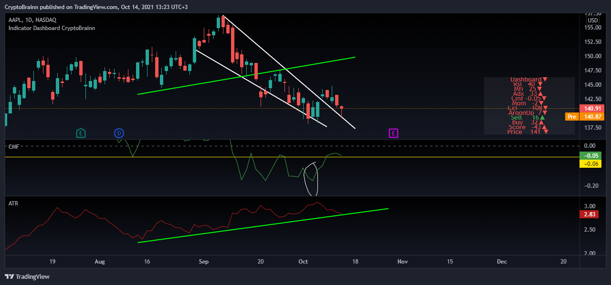Click the 142.50 price scale label
The width and height of the screenshot is (611, 285).
[x=594, y=99]
